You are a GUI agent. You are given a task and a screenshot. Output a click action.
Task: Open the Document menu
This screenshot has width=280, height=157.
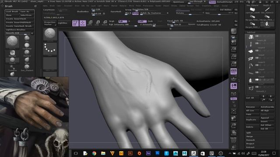(x=68, y=6)
